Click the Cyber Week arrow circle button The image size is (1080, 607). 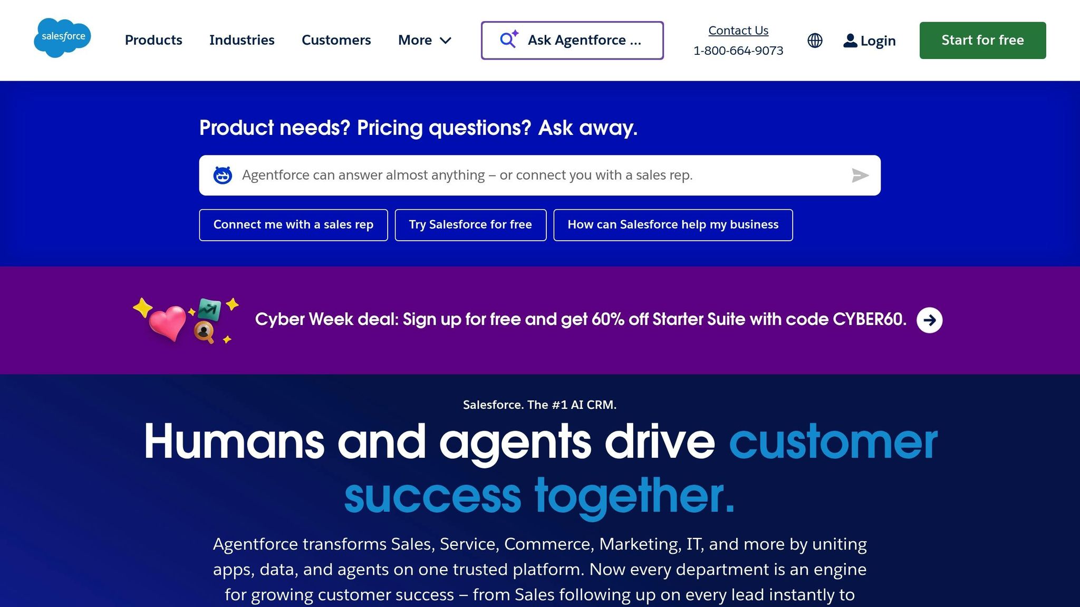[929, 320]
